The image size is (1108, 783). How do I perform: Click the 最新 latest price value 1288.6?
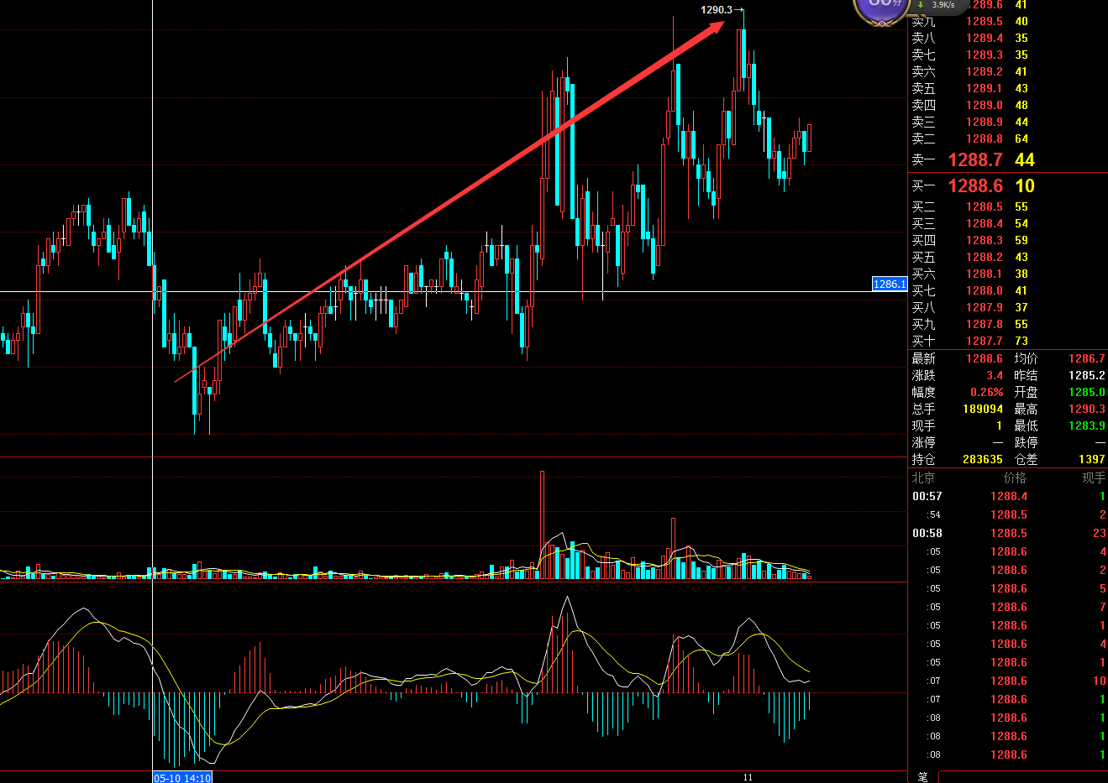[x=985, y=358]
